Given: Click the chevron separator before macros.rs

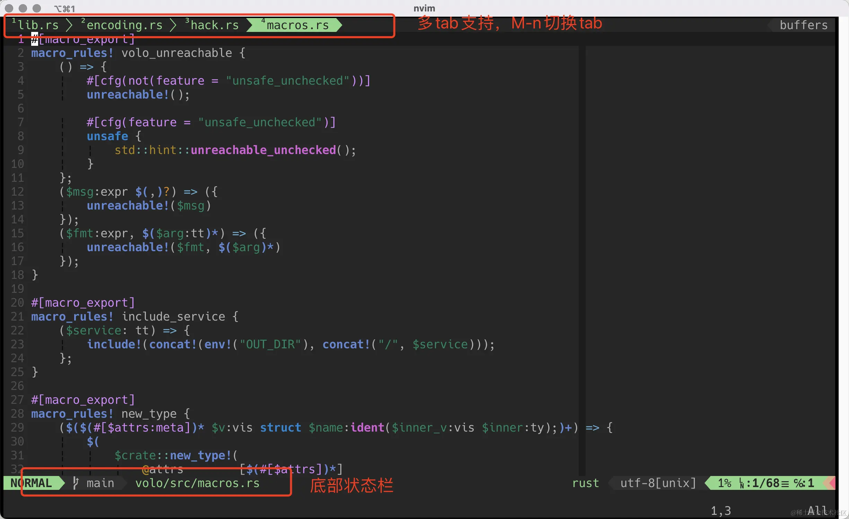Looking at the screenshot, I should pos(250,25).
